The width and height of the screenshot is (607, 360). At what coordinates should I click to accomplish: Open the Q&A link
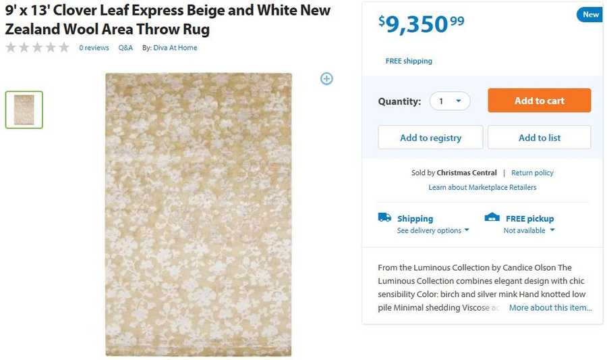click(x=125, y=48)
